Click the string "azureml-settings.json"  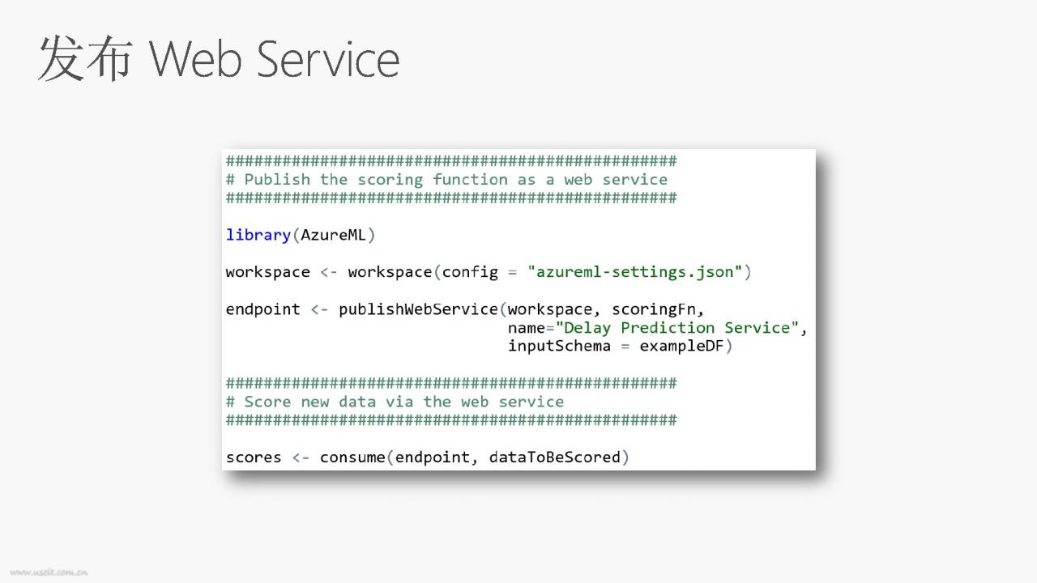coord(635,272)
